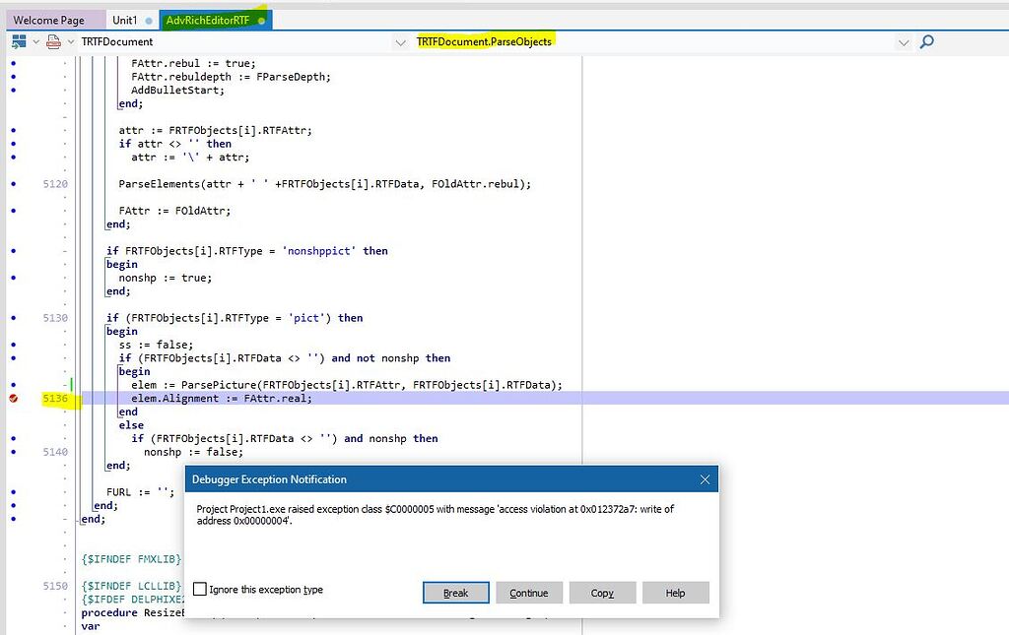Screen dimensions: 1009x635
Task: Click the {$IFNDEF LCLLIB} directive
Action: point(131,586)
